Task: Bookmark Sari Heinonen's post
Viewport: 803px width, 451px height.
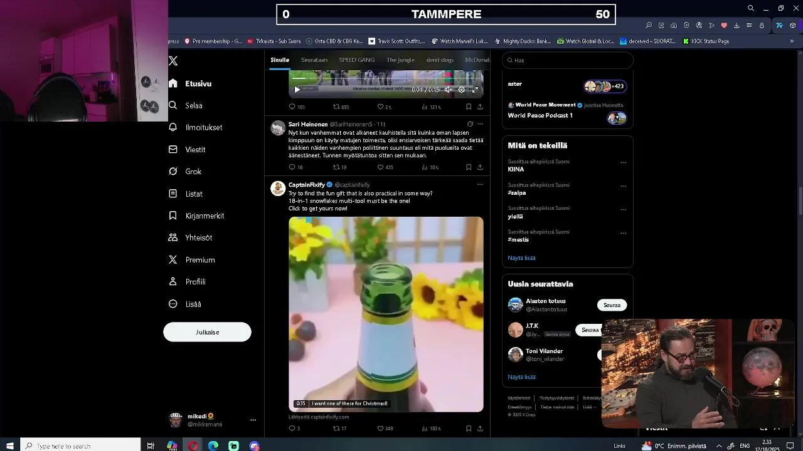Action: 469,167
